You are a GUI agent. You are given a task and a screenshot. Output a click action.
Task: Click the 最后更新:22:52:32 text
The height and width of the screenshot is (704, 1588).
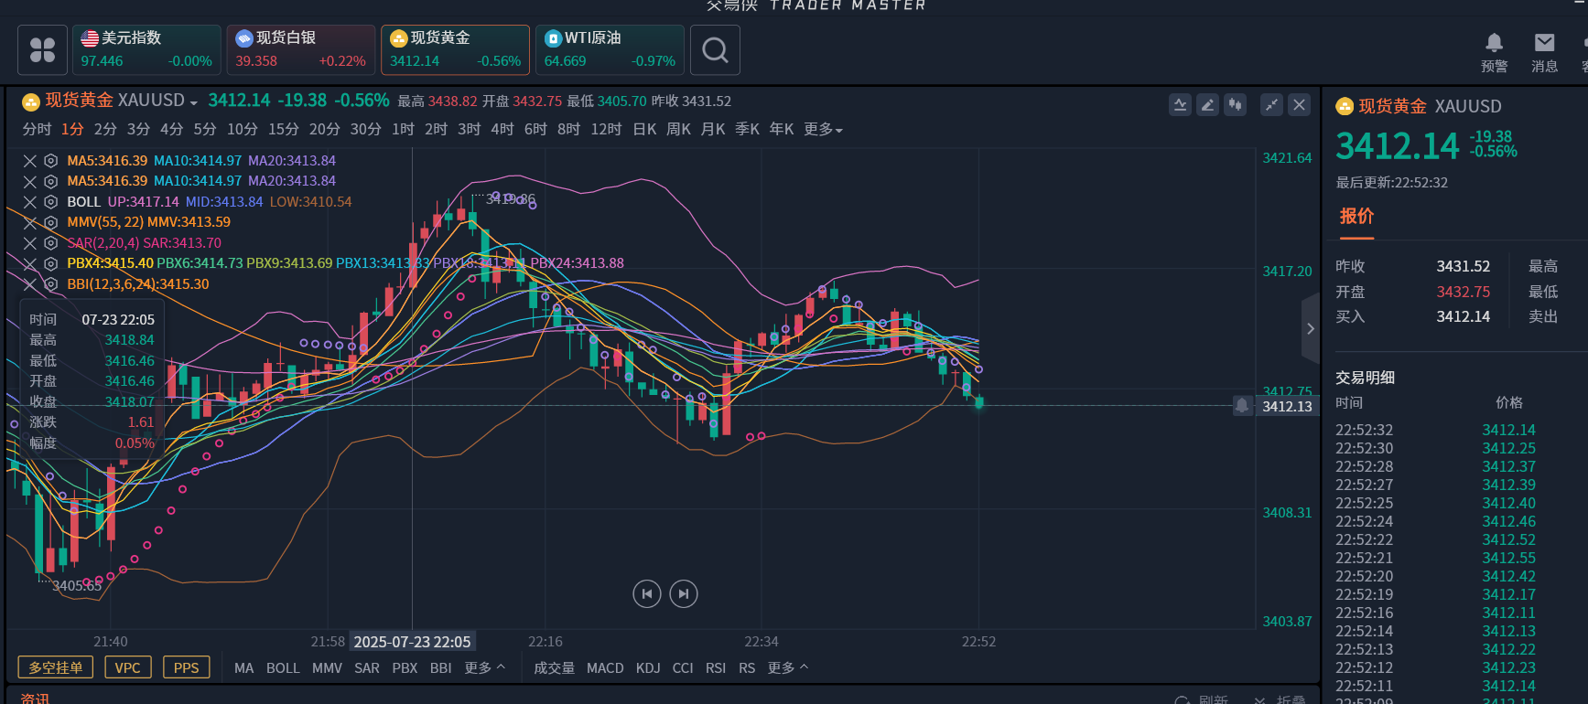(1391, 183)
